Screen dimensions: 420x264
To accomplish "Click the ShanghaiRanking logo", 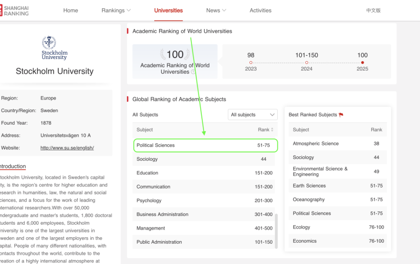I will tap(14, 10).
